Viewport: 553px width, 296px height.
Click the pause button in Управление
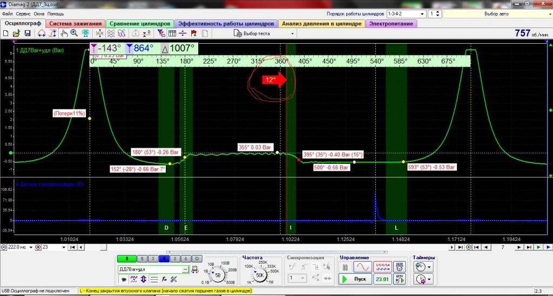tap(345, 267)
